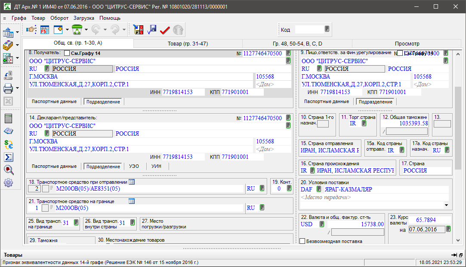Toggle См.Графу checkbox in box 9
This screenshot has width=466, height=267.
[x=400, y=53]
